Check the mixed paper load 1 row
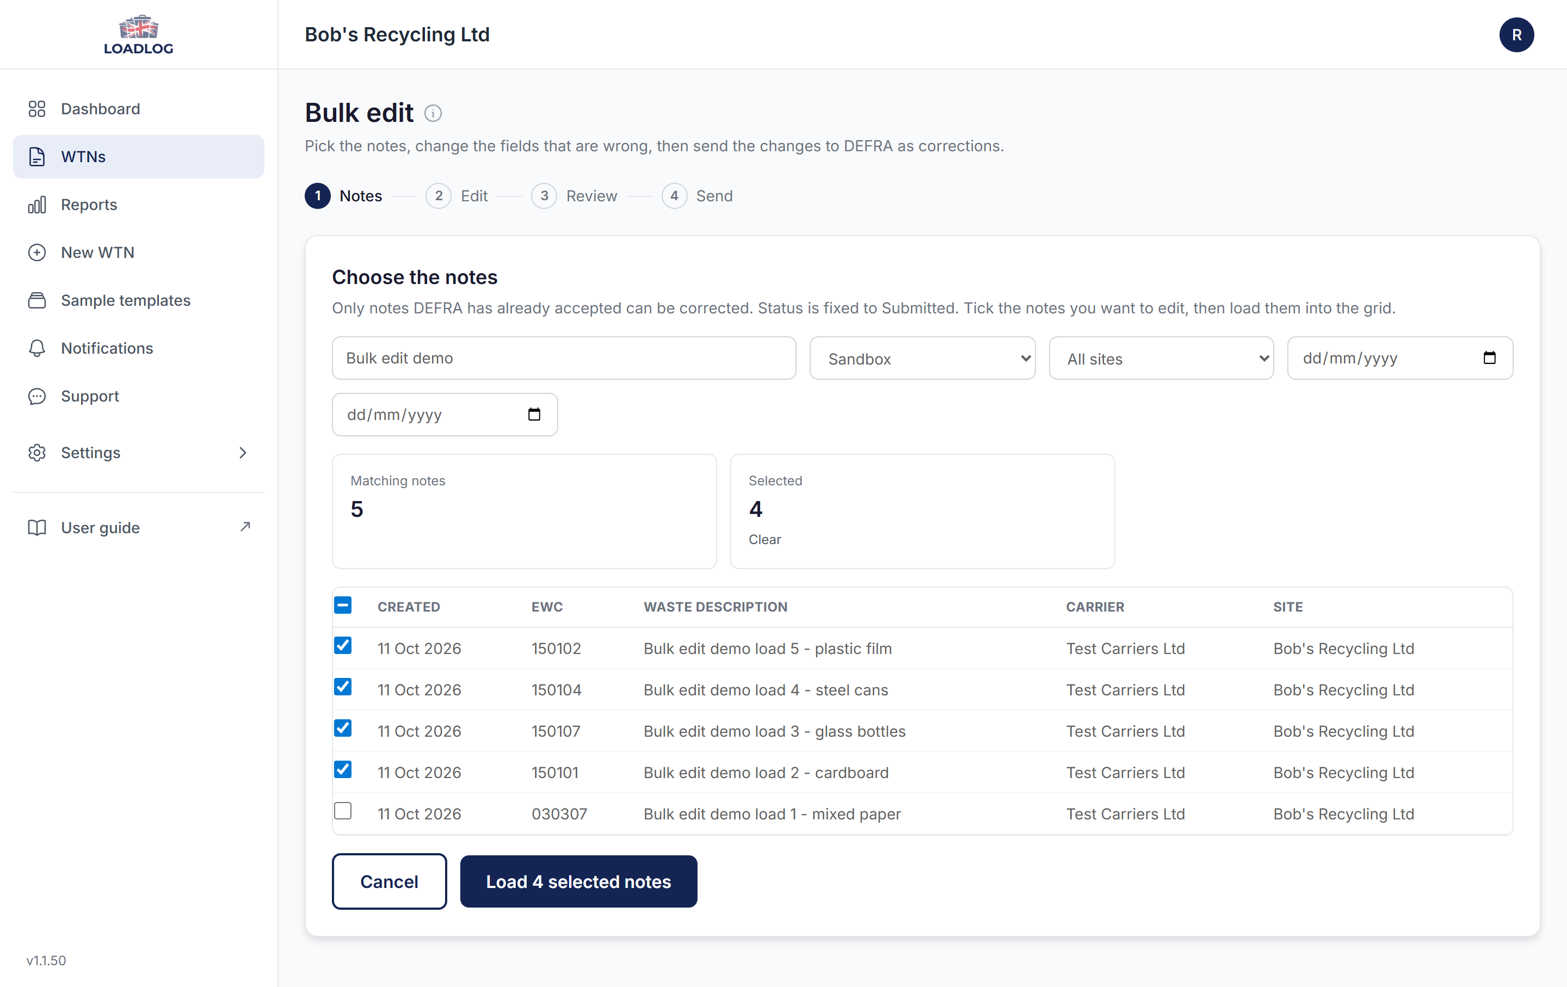The width and height of the screenshot is (1567, 987). 343,811
